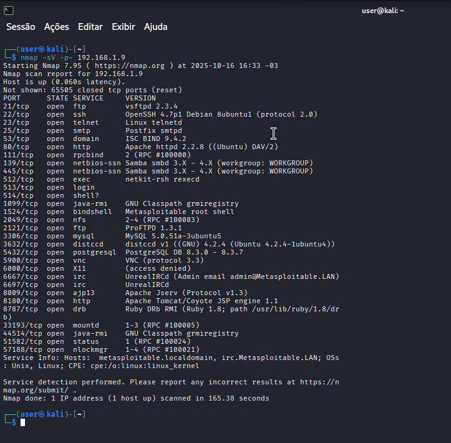Click 'VNC (protocol 3.3)' text

(165, 260)
